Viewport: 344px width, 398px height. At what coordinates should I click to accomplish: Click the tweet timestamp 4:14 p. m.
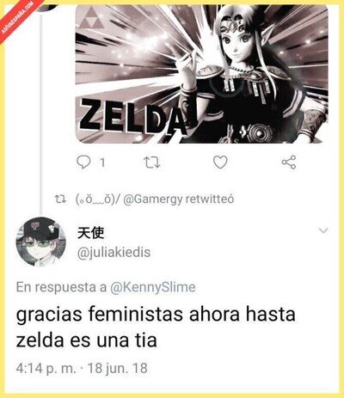point(46,368)
